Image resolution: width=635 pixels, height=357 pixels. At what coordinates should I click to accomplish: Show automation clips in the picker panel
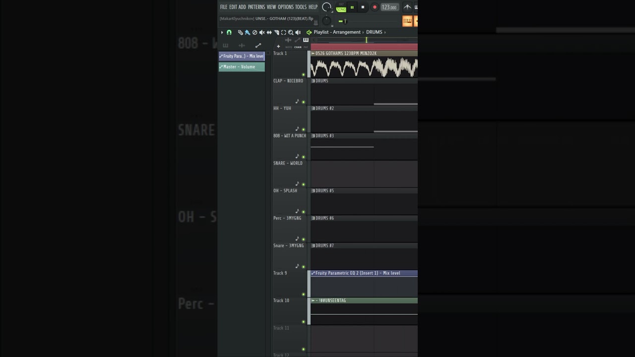point(258,46)
